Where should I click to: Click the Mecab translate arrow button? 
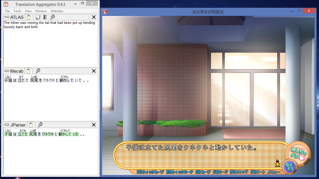coord(7,71)
